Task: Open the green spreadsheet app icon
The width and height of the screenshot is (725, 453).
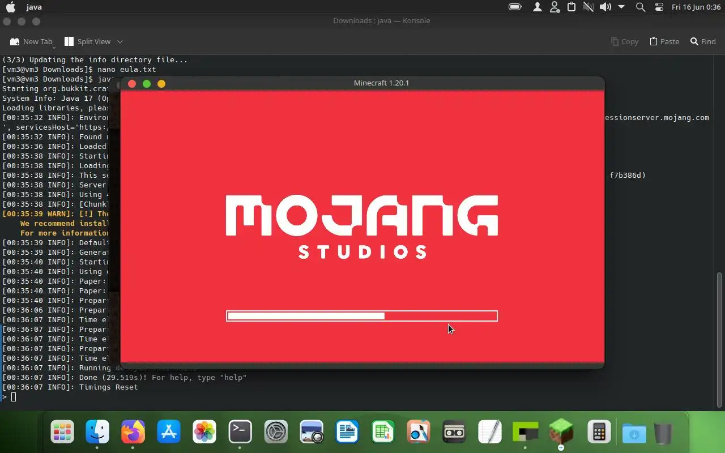Action: coord(383,433)
